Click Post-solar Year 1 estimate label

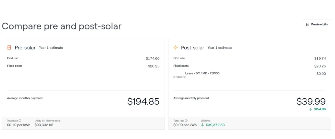click(x=220, y=48)
